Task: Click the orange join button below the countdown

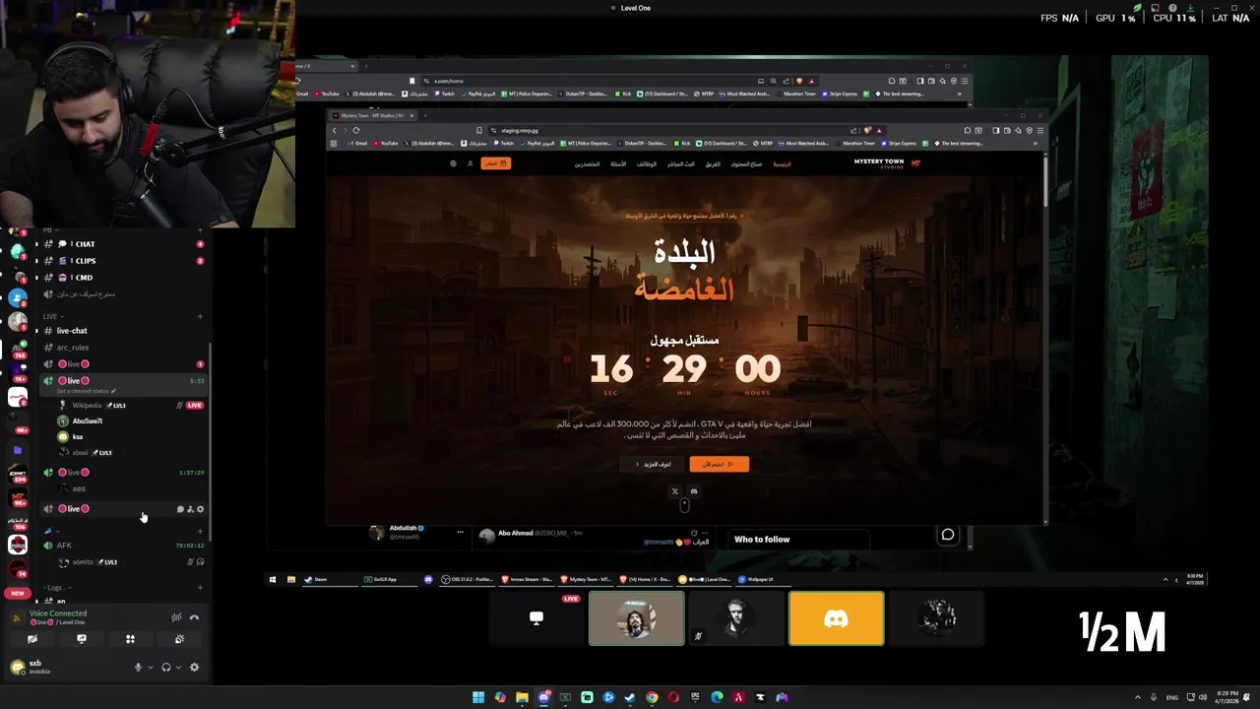Action: click(719, 464)
